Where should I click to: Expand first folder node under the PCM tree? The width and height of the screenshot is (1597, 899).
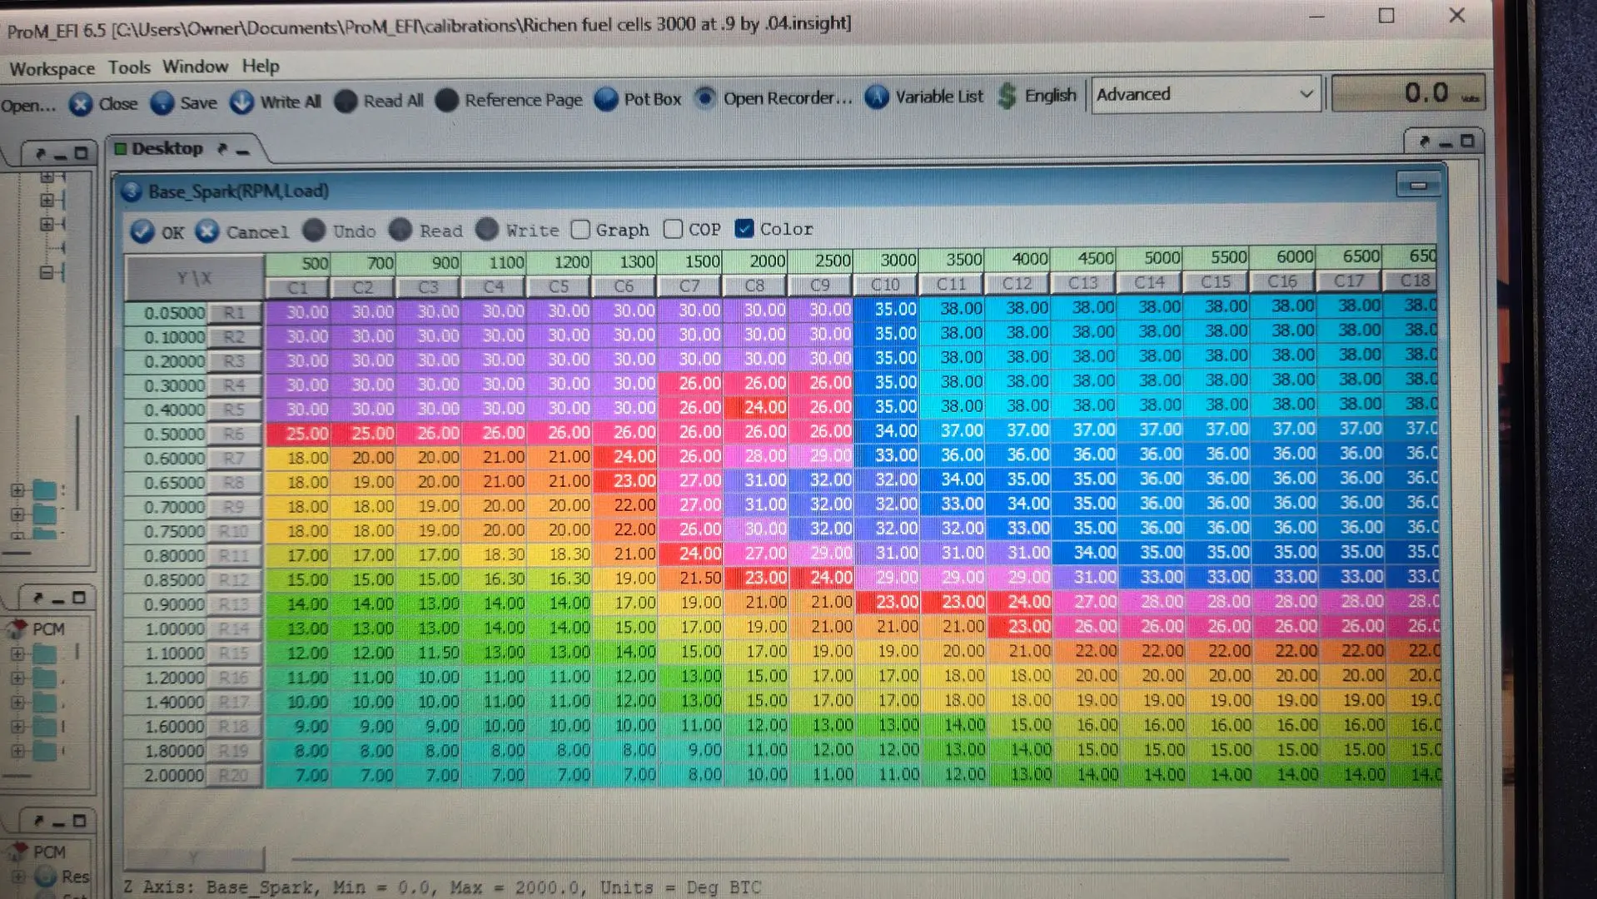(x=17, y=654)
